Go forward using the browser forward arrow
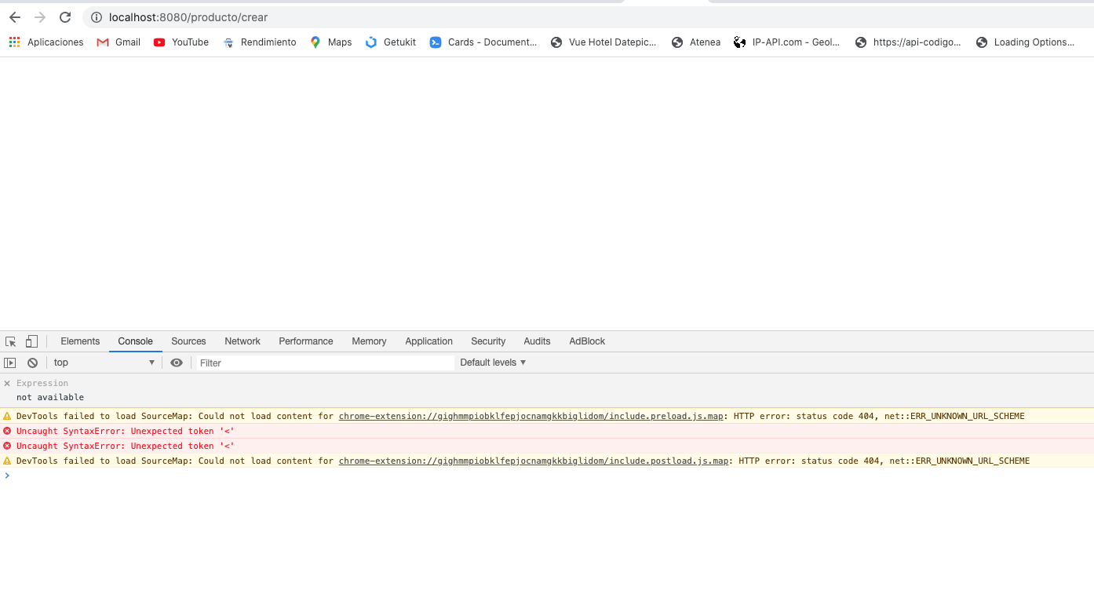The height and width of the screenshot is (605, 1094). [x=40, y=17]
